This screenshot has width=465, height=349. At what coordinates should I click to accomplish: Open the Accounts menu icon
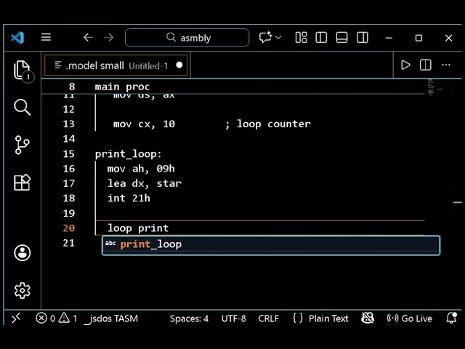point(23,253)
